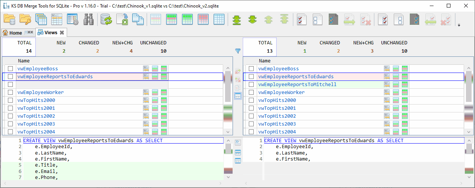Image resolution: width=475 pixels, height=188 pixels.
Task: Close the Views tab
Action: pos(62,33)
